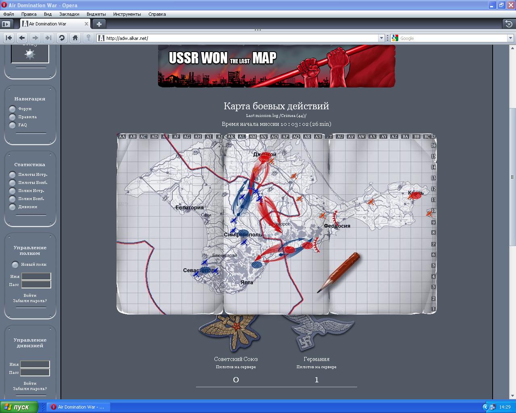Open a new tab with plus button

click(99, 24)
